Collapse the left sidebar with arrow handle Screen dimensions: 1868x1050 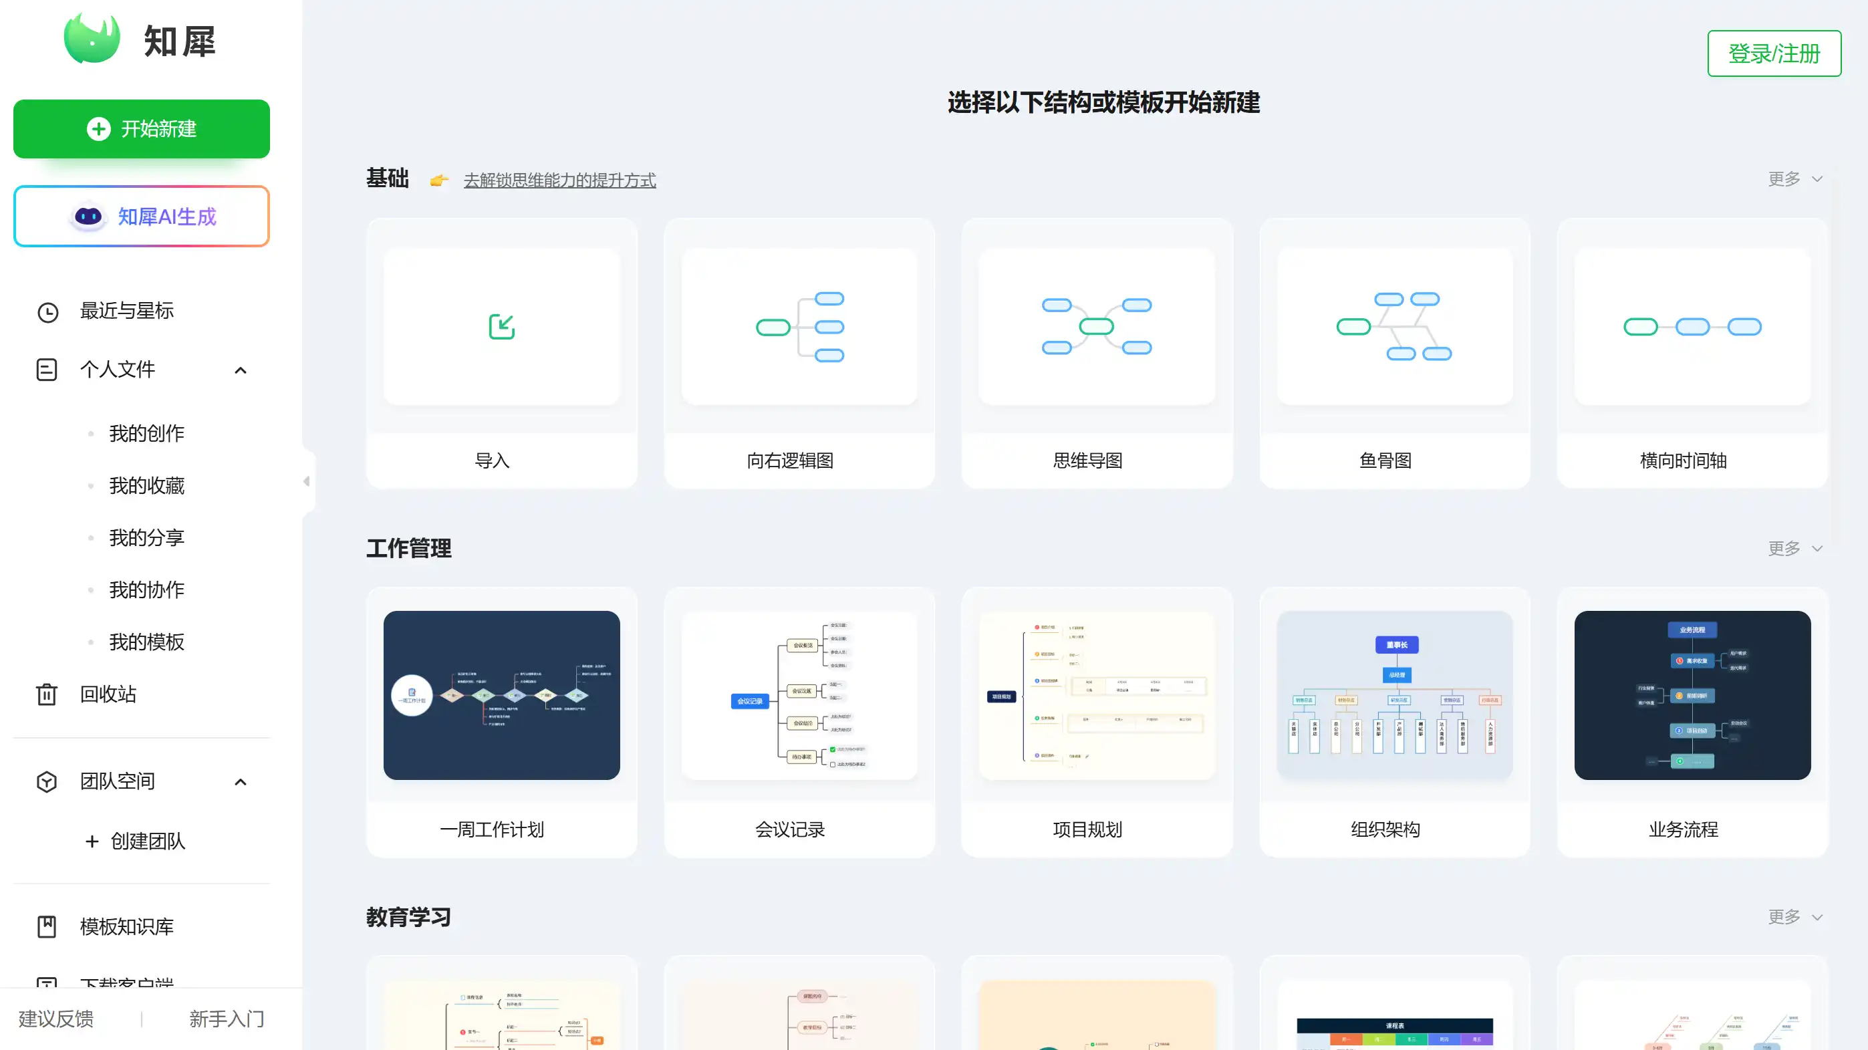pos(307,481)
